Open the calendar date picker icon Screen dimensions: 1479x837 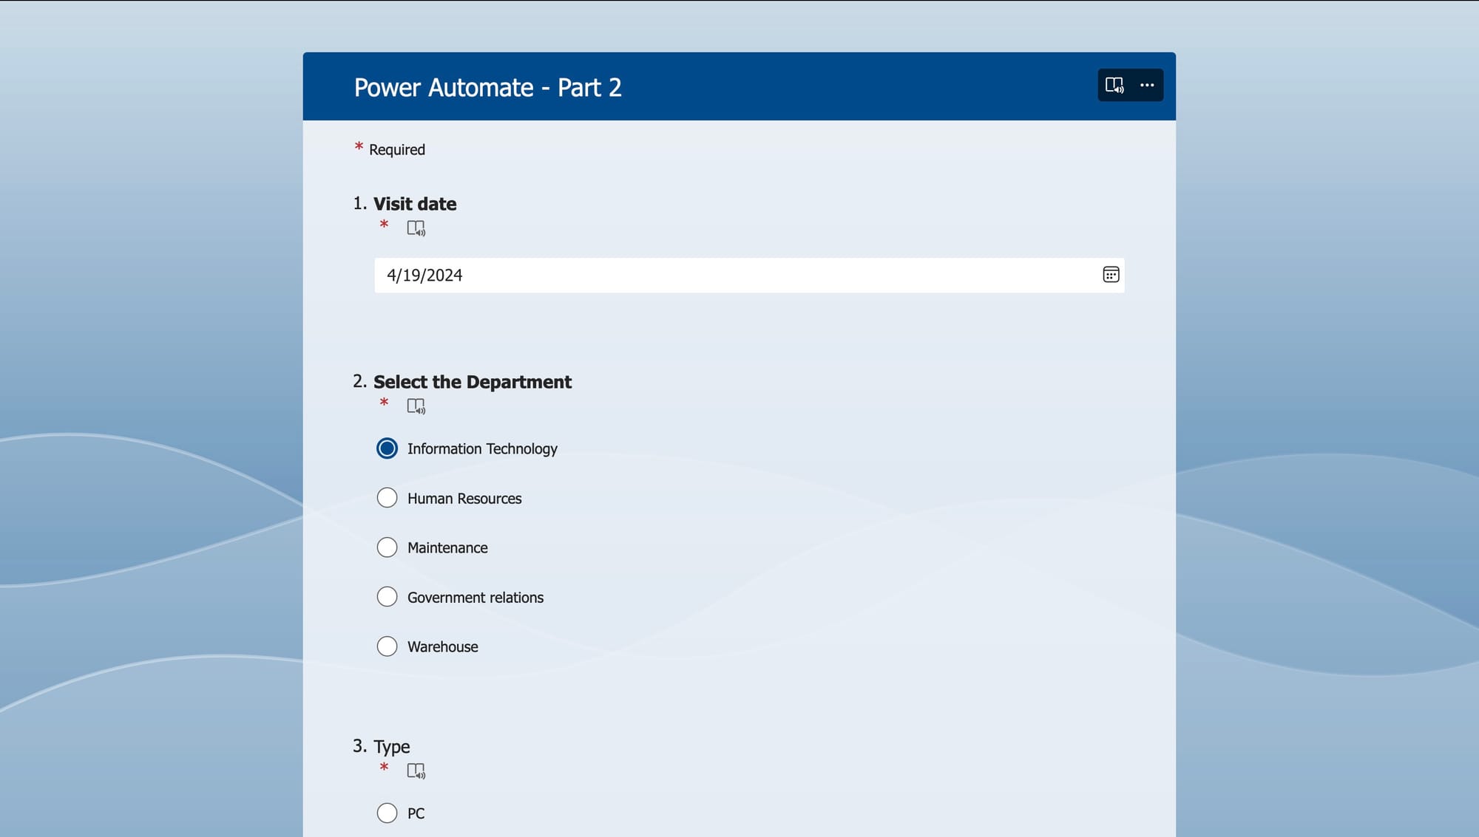1111,275
